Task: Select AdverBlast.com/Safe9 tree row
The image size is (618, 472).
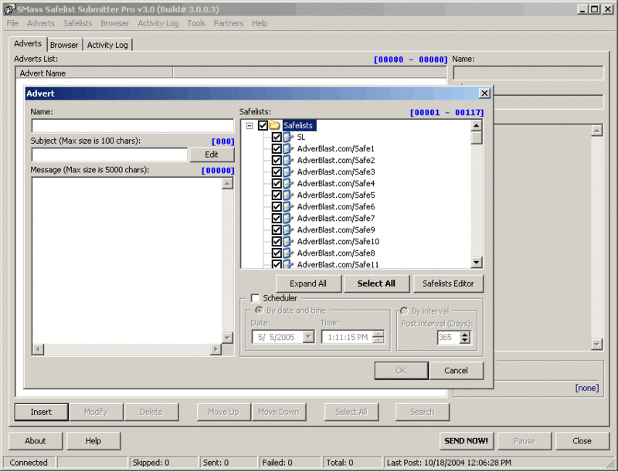Action: tap(336, 229)
